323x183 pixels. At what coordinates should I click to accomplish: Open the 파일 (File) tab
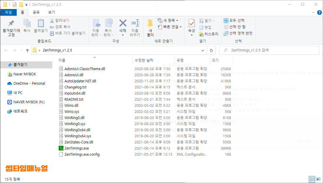tap(8, 12)
